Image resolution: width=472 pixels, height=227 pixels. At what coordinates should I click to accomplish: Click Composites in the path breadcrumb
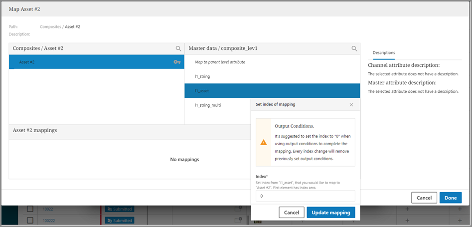tap(51, 26)
